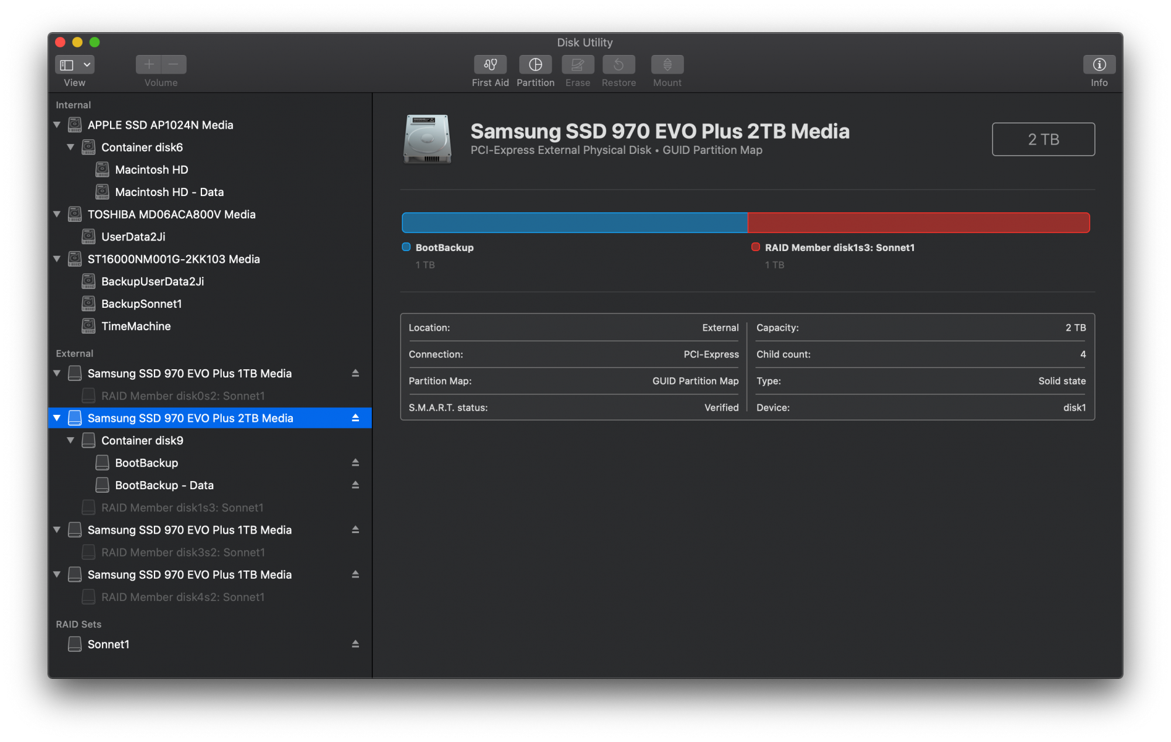Click the large hard disk image

pyautogui.click(x=427, y=139)
